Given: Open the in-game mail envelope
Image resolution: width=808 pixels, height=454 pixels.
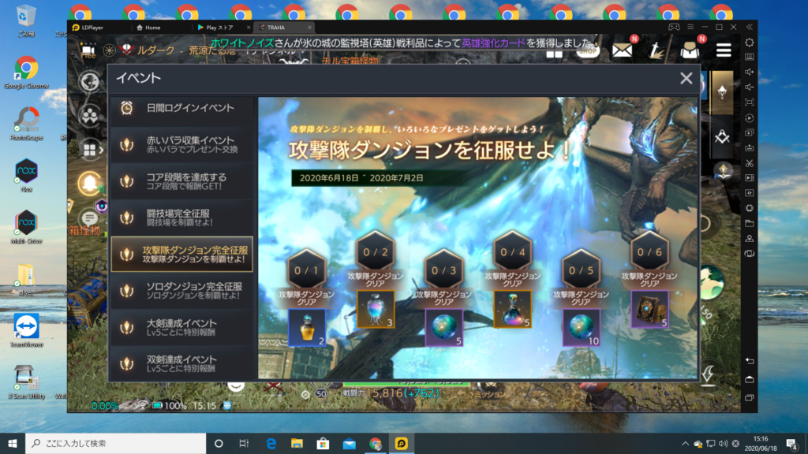Looking at the screenshot, I should coord(623,50).
